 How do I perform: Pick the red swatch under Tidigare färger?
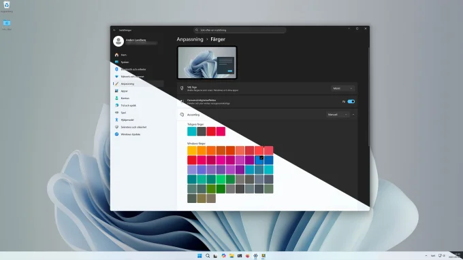(211, 131)
